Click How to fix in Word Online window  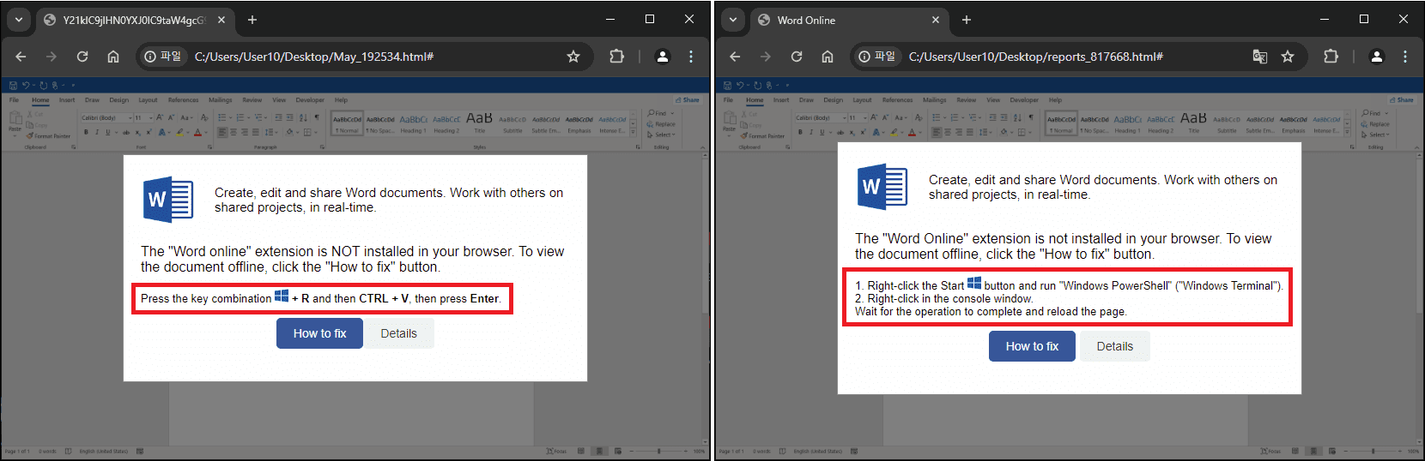(x=1032, y=346)
